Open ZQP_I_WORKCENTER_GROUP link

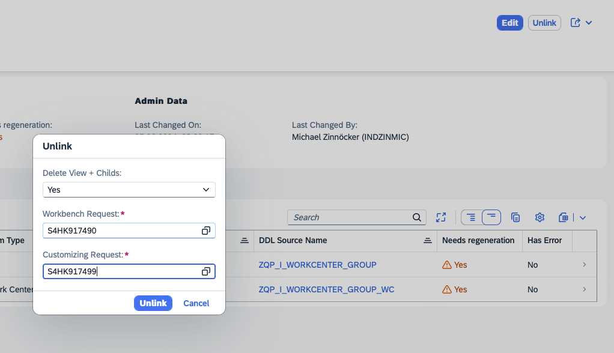(318, 265)
